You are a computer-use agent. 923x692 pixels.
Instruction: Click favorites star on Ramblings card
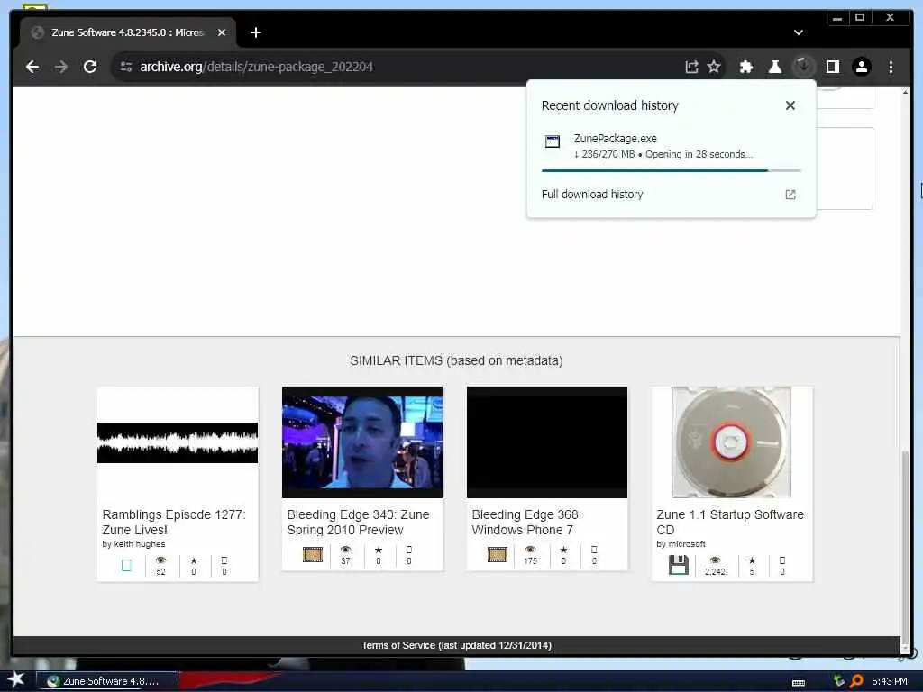click(x=194, y=560)
